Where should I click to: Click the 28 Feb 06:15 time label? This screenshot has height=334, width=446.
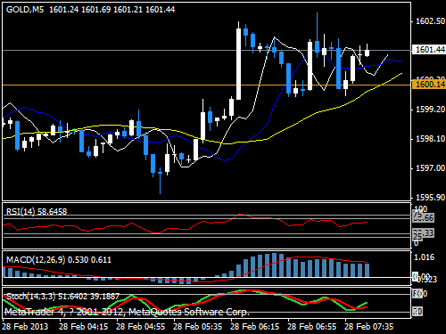(x=255, y=327)
